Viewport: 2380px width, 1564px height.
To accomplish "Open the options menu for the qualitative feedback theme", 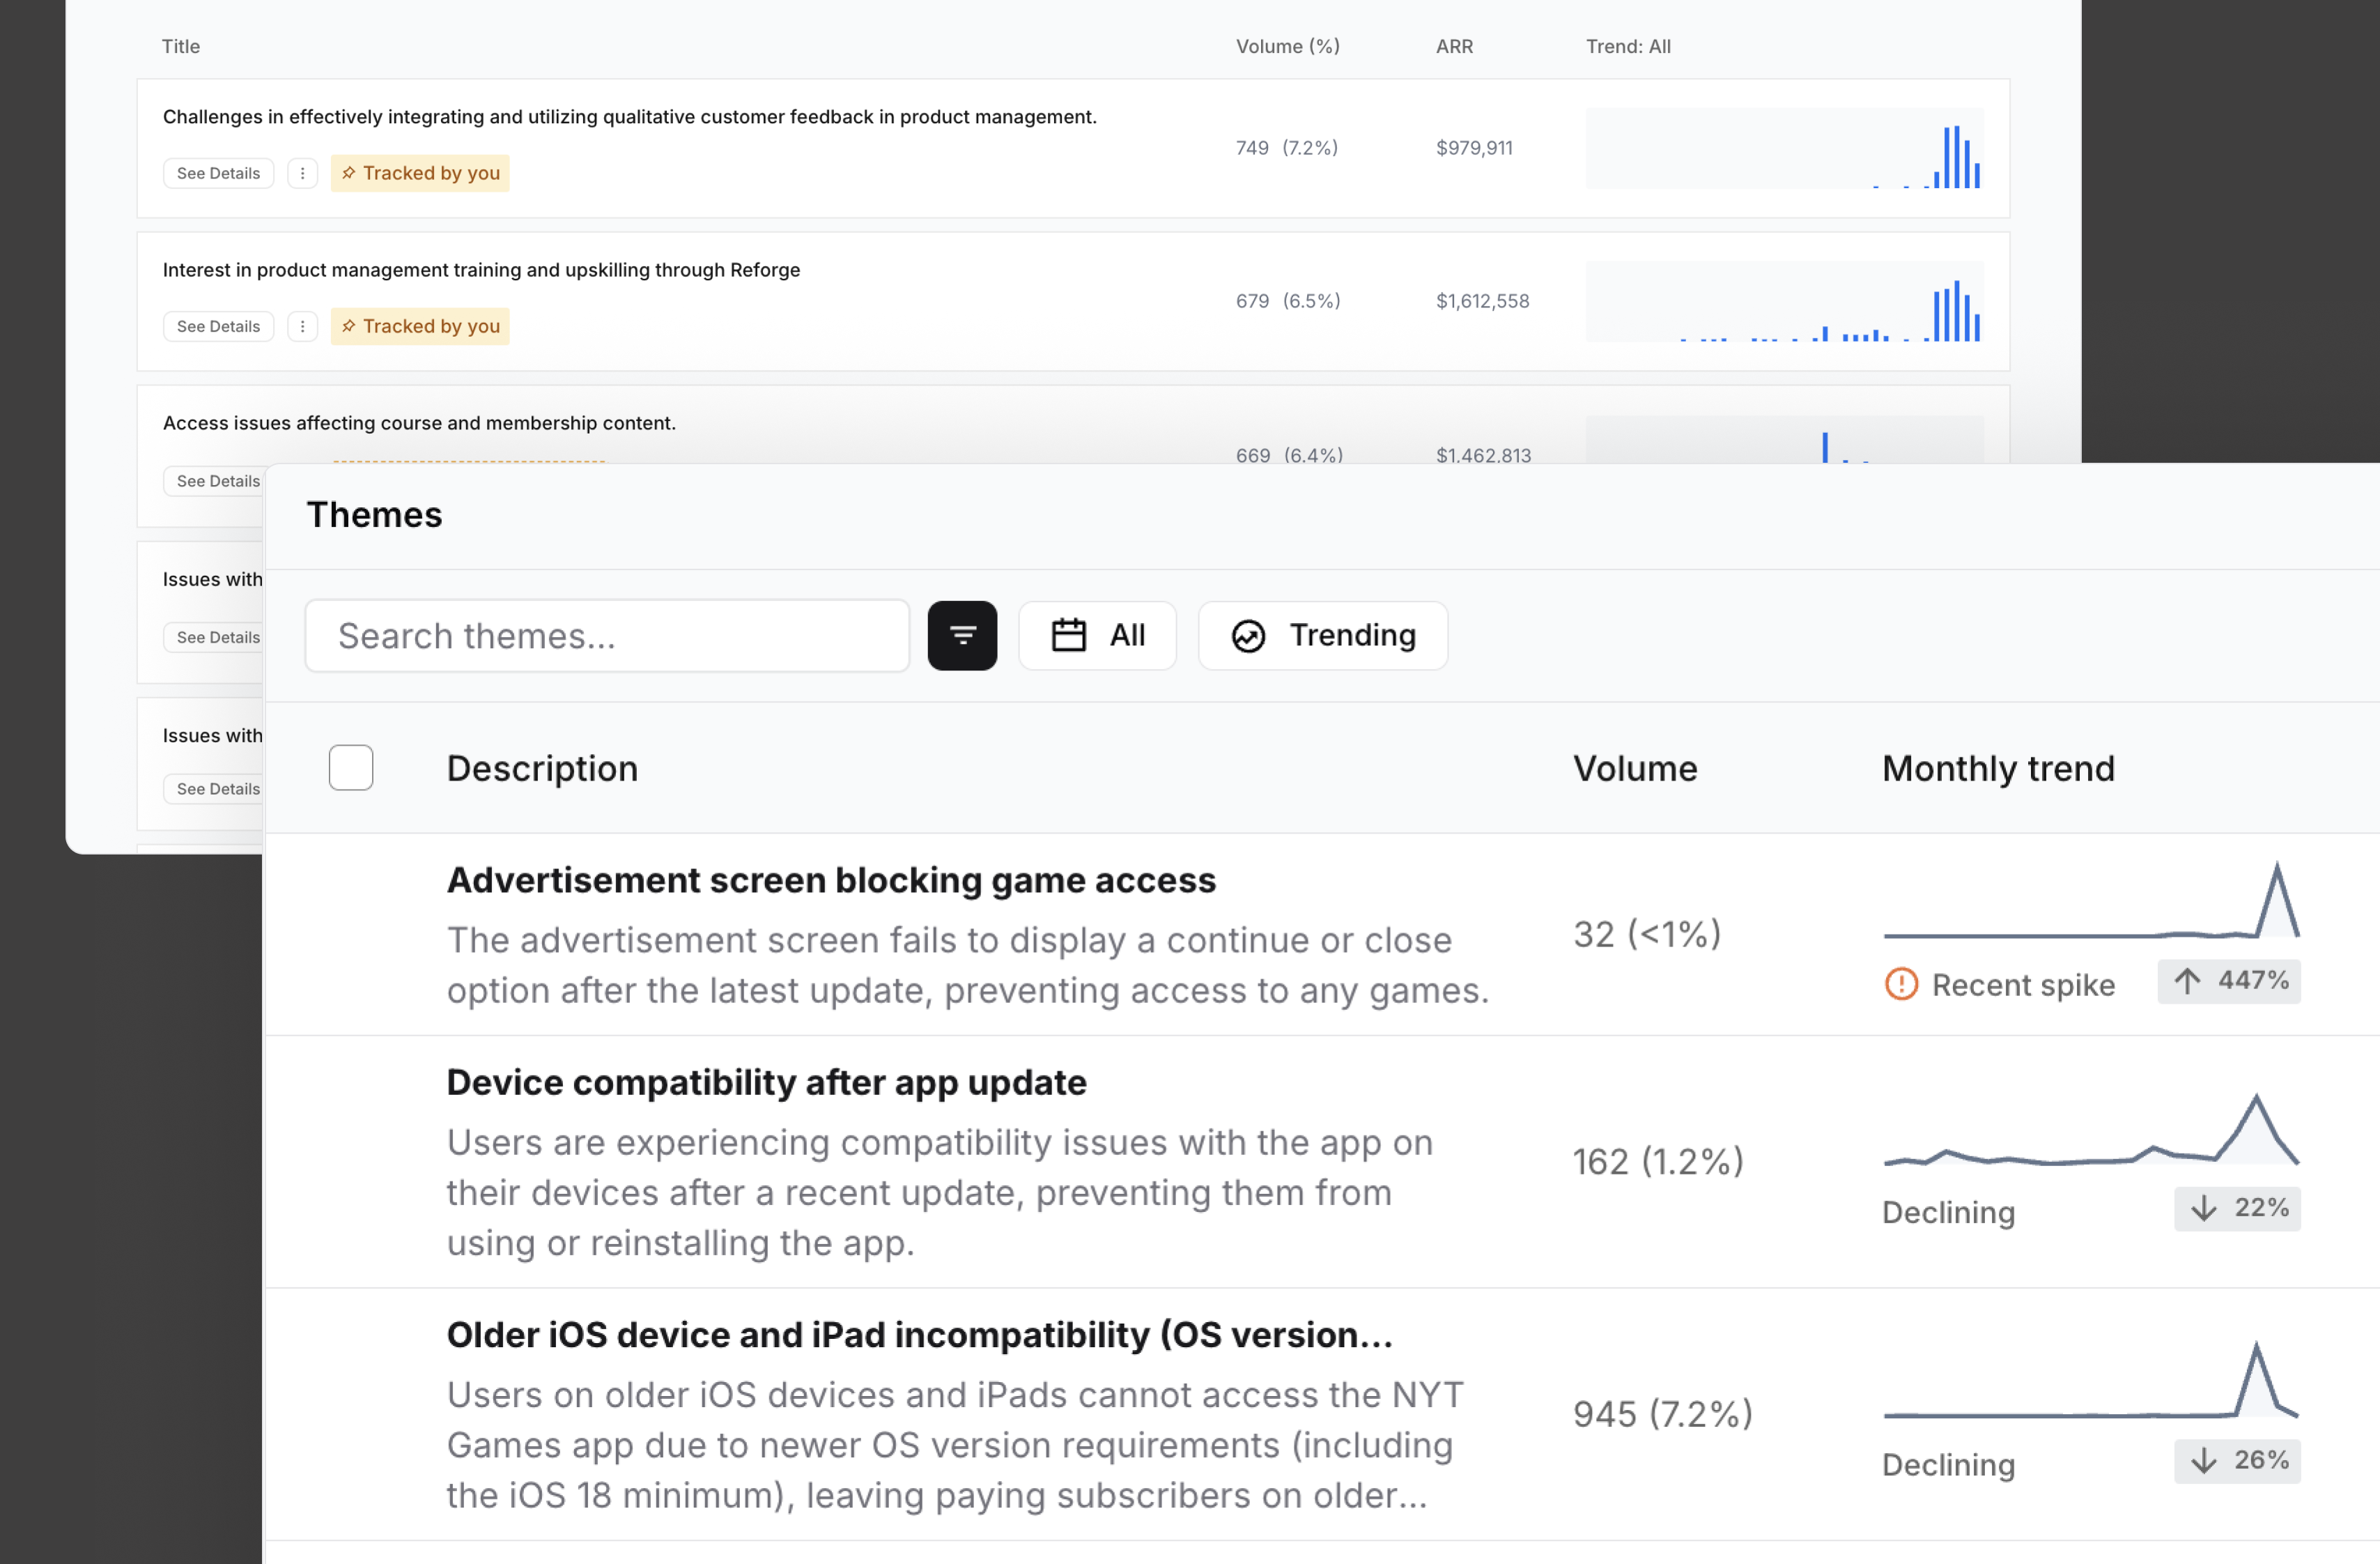I will point(302,172).
